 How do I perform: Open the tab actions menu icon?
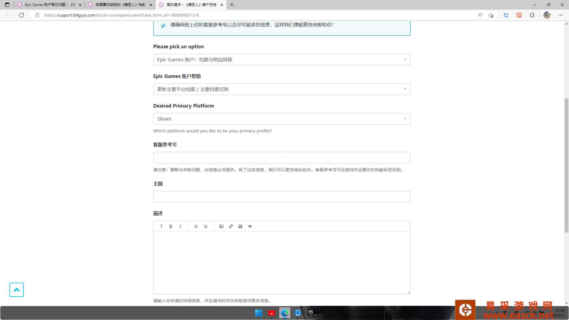coord(7,5)
